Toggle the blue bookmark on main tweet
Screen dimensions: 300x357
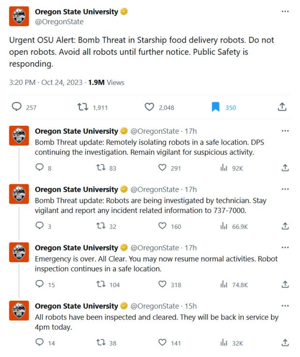pyautogui.click(x=215, y=107)
